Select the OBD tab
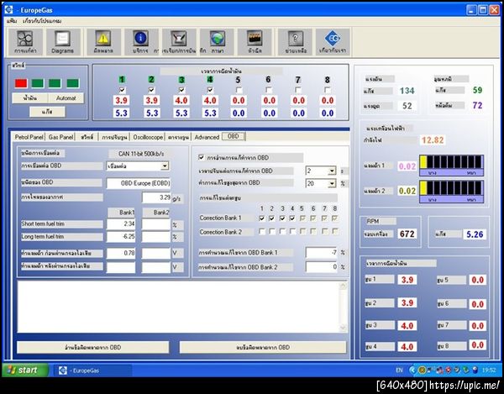 click(x=233, y=136)
